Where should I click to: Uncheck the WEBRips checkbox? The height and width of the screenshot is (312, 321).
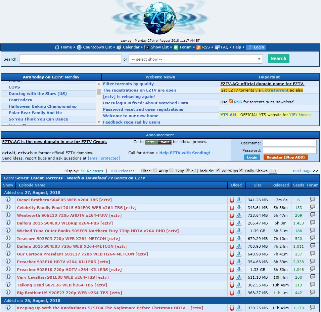[218, 170]
